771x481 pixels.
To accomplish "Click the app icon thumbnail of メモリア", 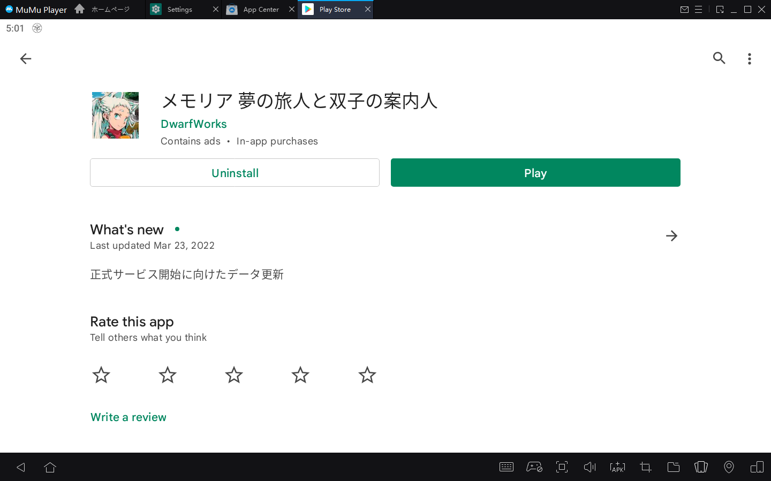I will 115,115.
